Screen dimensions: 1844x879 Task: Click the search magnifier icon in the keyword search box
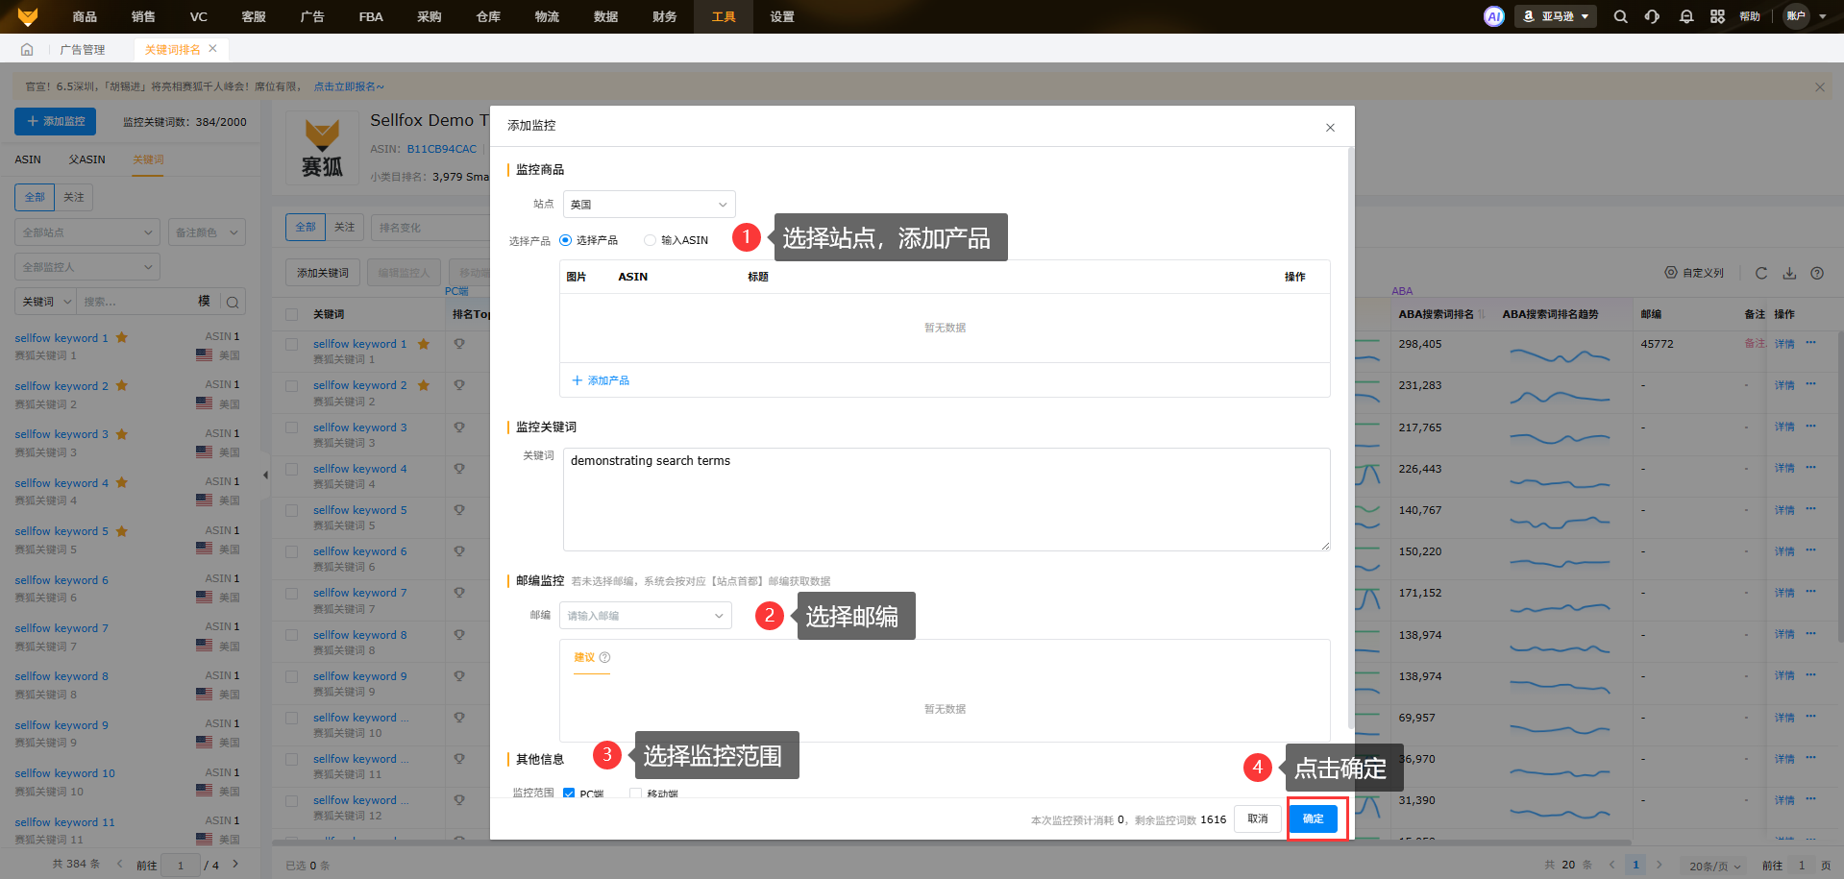(232, 302)
